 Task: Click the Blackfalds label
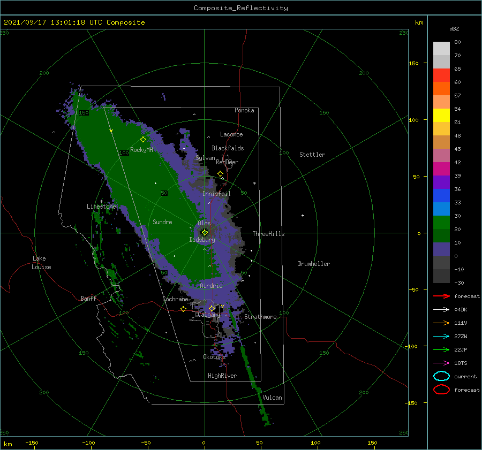coord(228,148)
